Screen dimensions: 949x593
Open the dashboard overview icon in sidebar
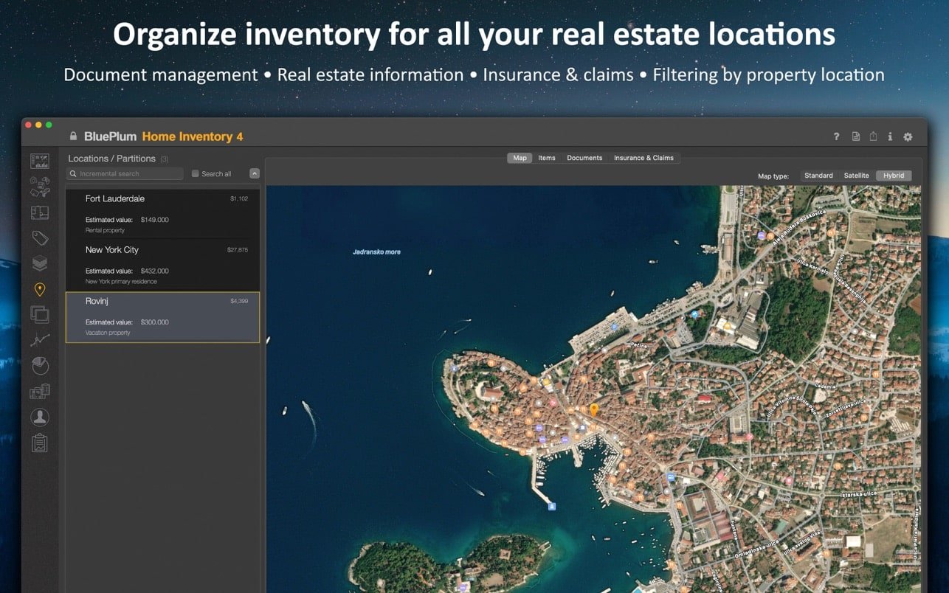40,162
